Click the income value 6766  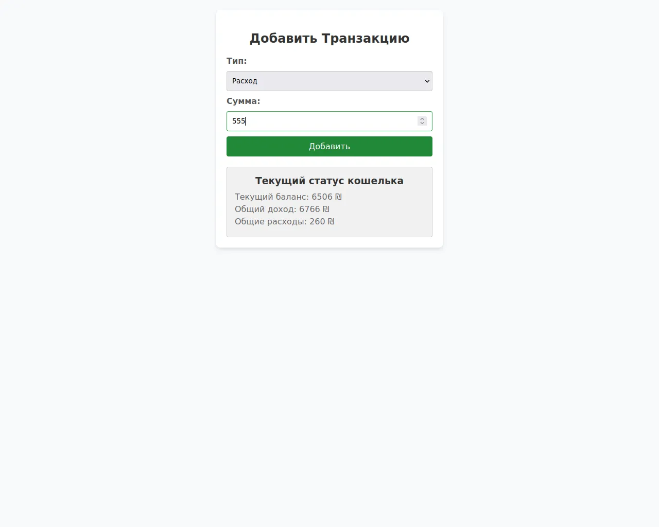[x=309, y=209]
